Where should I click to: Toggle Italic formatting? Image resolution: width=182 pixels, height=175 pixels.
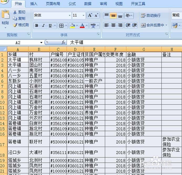[43, 25]
